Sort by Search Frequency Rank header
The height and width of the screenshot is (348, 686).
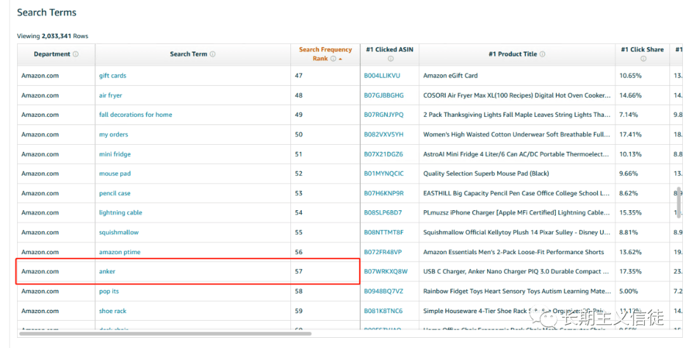(325, 54)
